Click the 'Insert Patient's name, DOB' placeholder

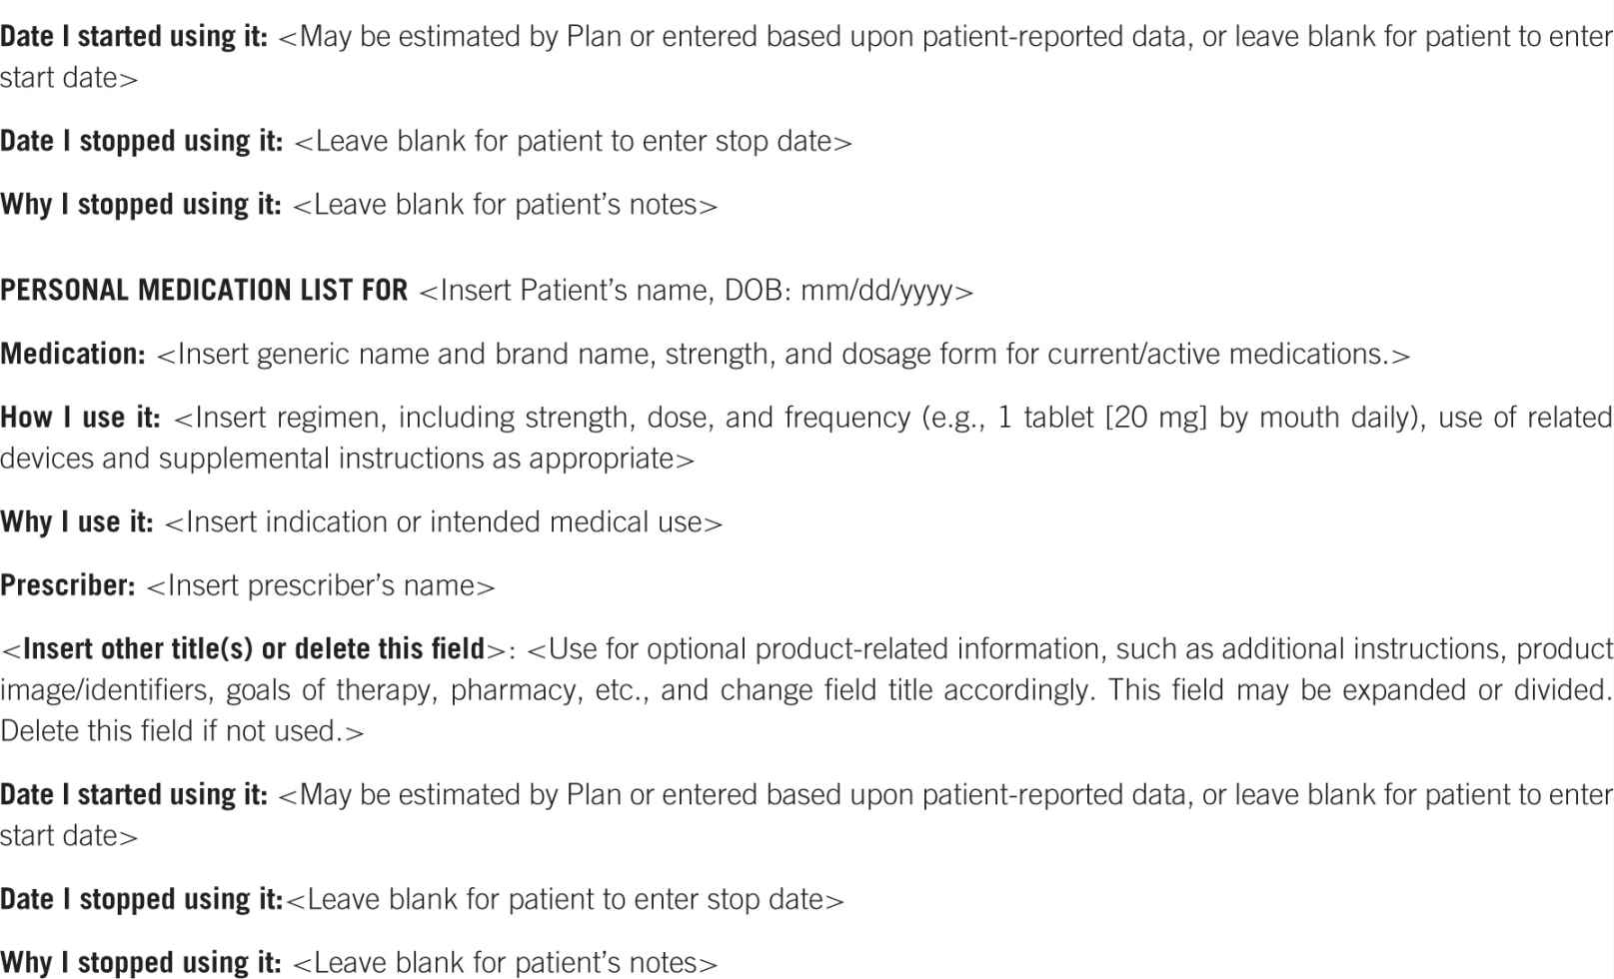click(x=696, y=291)
